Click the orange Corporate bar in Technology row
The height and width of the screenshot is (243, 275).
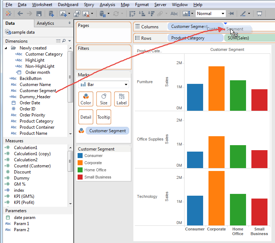tap(216, 198)
